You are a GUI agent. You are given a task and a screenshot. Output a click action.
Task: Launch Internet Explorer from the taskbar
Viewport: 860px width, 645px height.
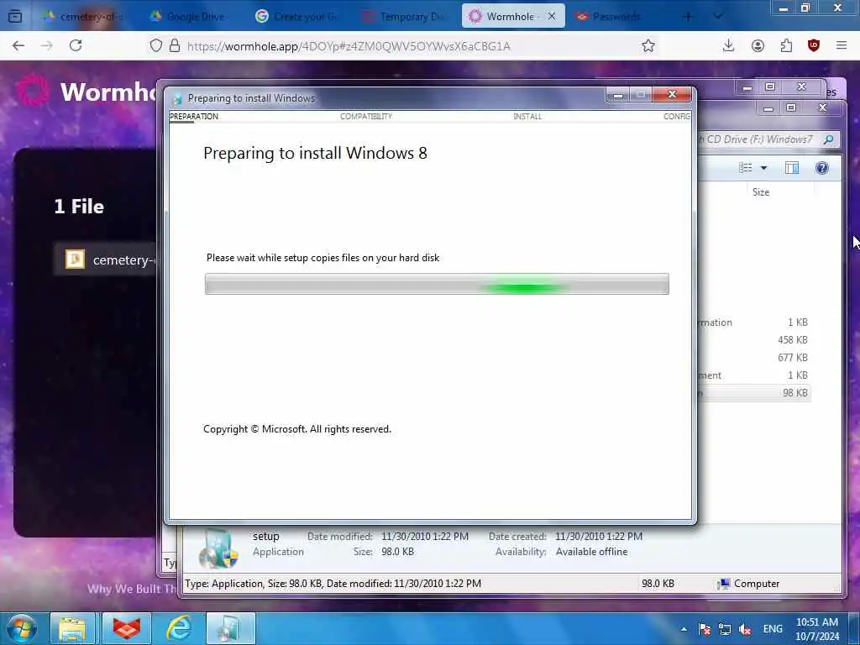(x=178, y=628)
